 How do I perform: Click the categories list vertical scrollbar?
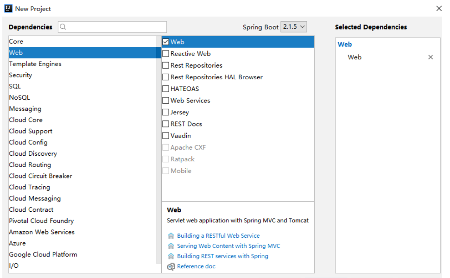click(158, 150)
